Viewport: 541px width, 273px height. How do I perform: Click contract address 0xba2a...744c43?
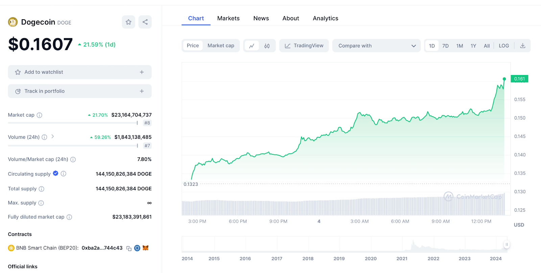tap(102, 248)
